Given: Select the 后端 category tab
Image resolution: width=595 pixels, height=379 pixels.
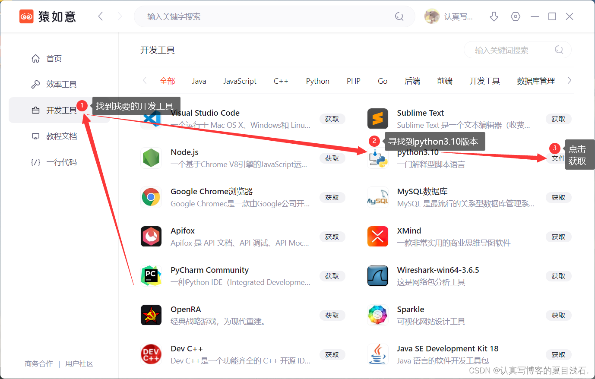Looking at the screenshot, I should (x=412, y=81).
